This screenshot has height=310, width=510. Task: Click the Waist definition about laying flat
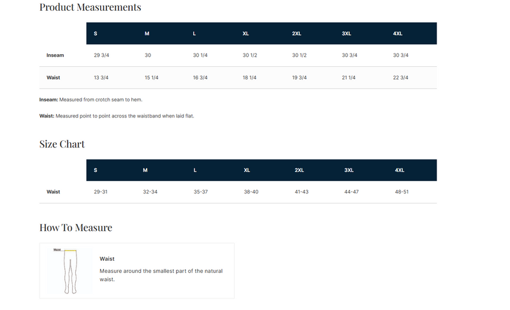tap(117, 116)
